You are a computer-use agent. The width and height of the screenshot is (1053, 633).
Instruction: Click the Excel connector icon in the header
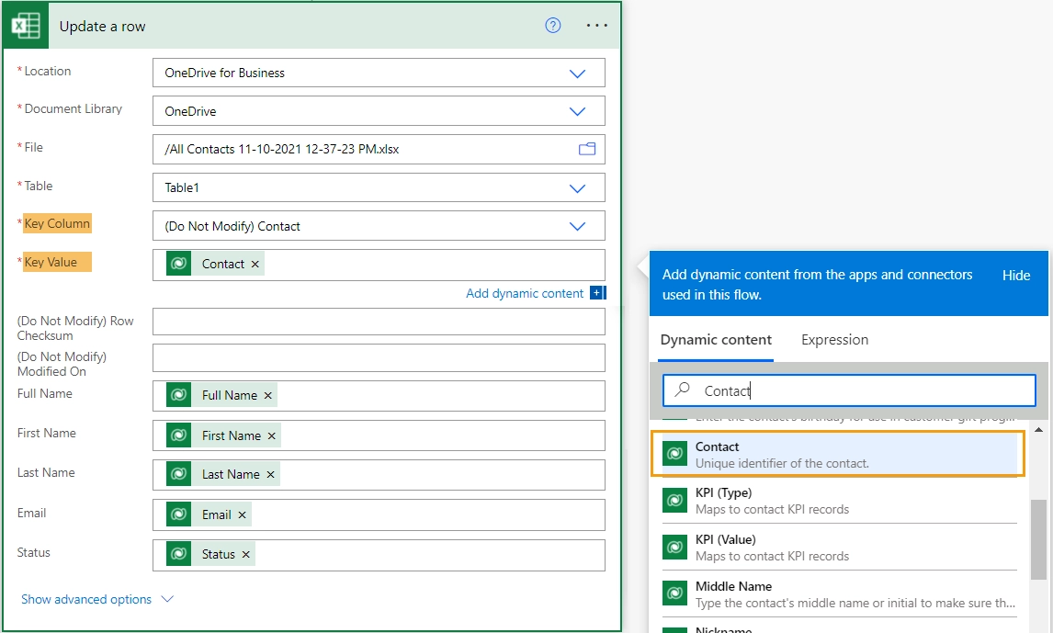tap(26, 26)
